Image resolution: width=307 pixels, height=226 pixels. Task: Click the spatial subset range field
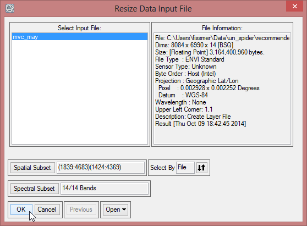101,168
